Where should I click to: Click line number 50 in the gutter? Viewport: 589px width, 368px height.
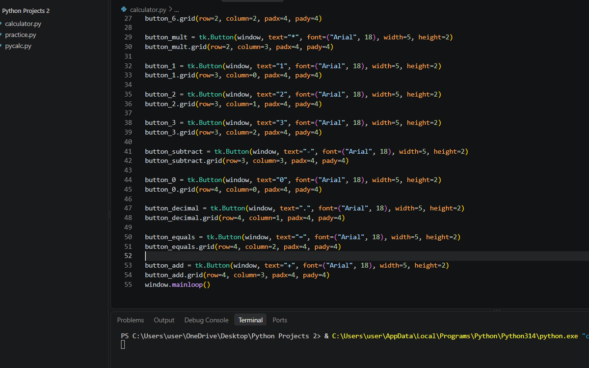pos(128,237)
